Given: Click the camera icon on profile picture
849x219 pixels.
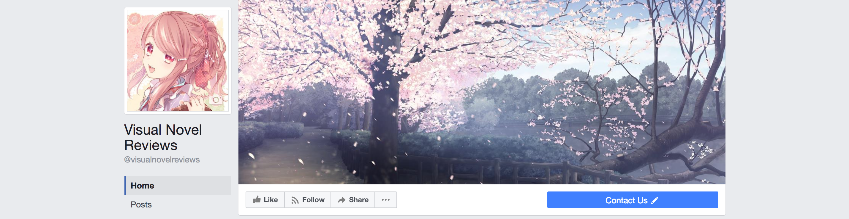Looking at the screenshot, I should coord(216,99).
